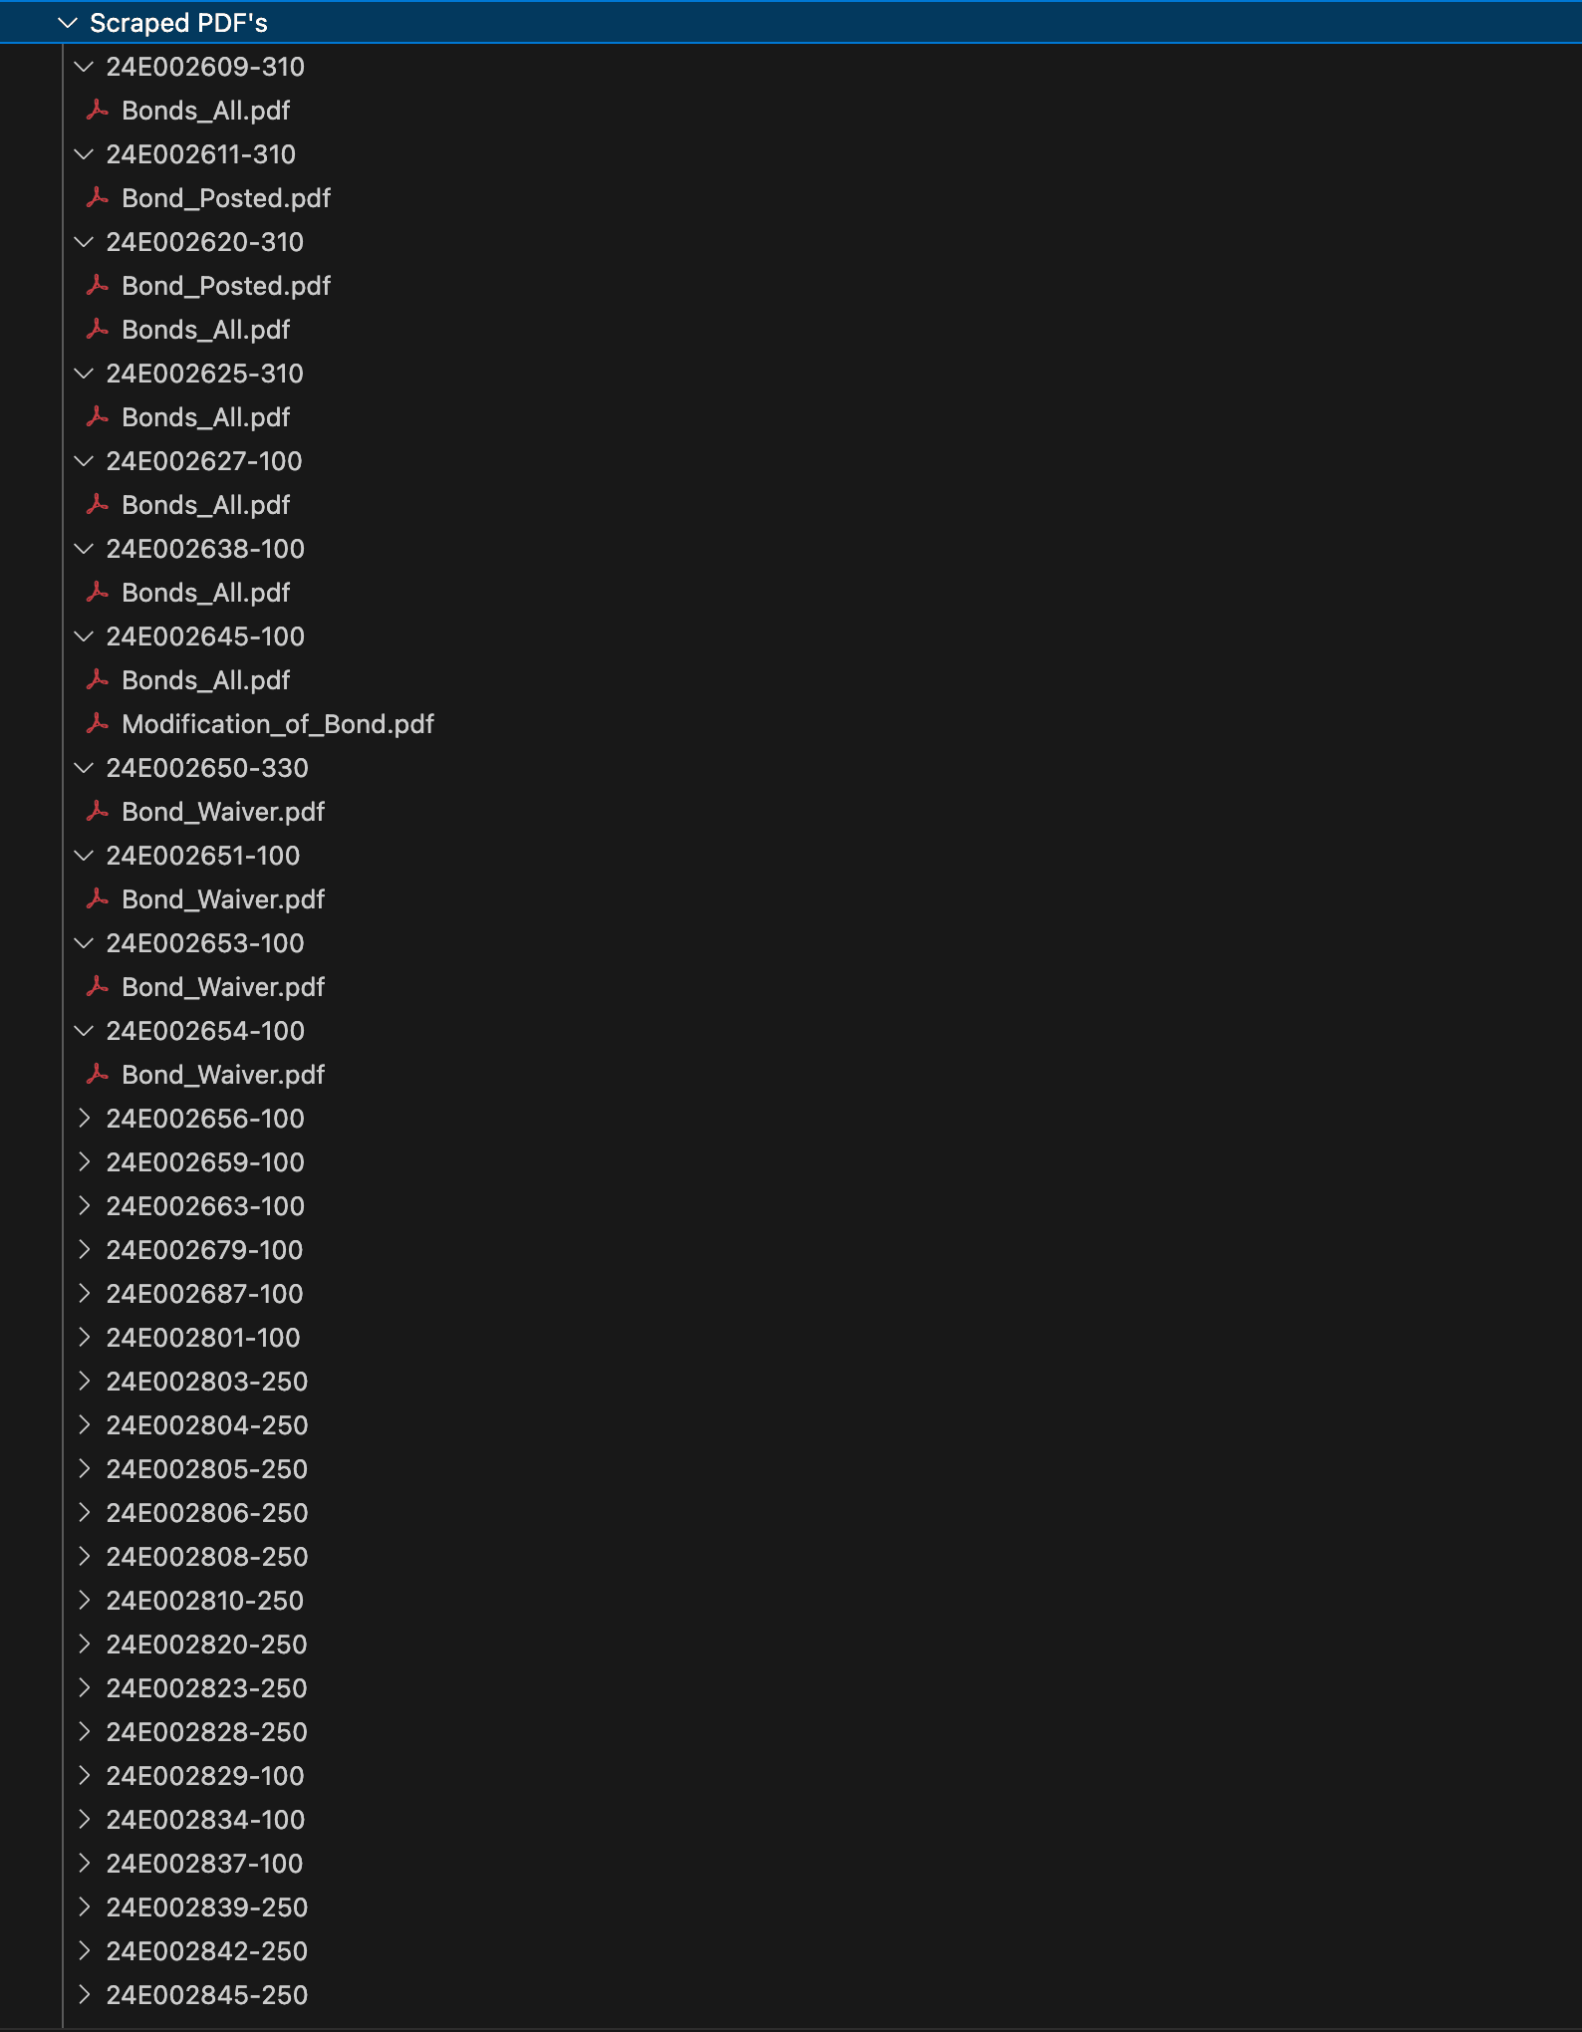1582x2032 pixels.
Task: Collapse the 24E002645-100 folder chevron
Action: 85,636
